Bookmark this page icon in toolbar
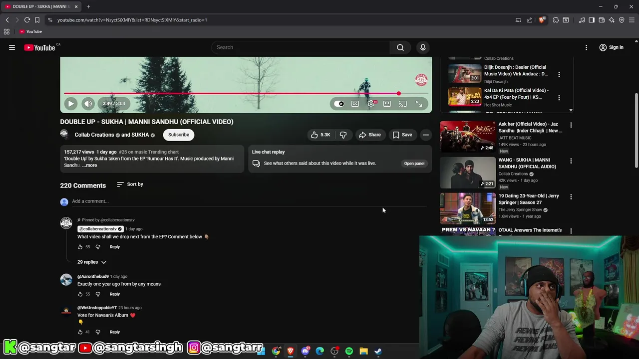Viewport: 639px width, 359px height. (37, 20)
